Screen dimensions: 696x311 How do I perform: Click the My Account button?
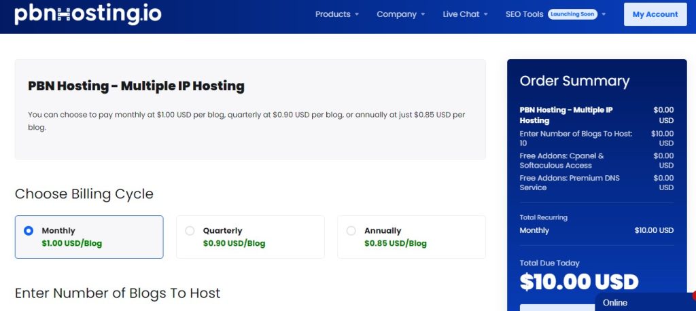(x=655, y=14)
